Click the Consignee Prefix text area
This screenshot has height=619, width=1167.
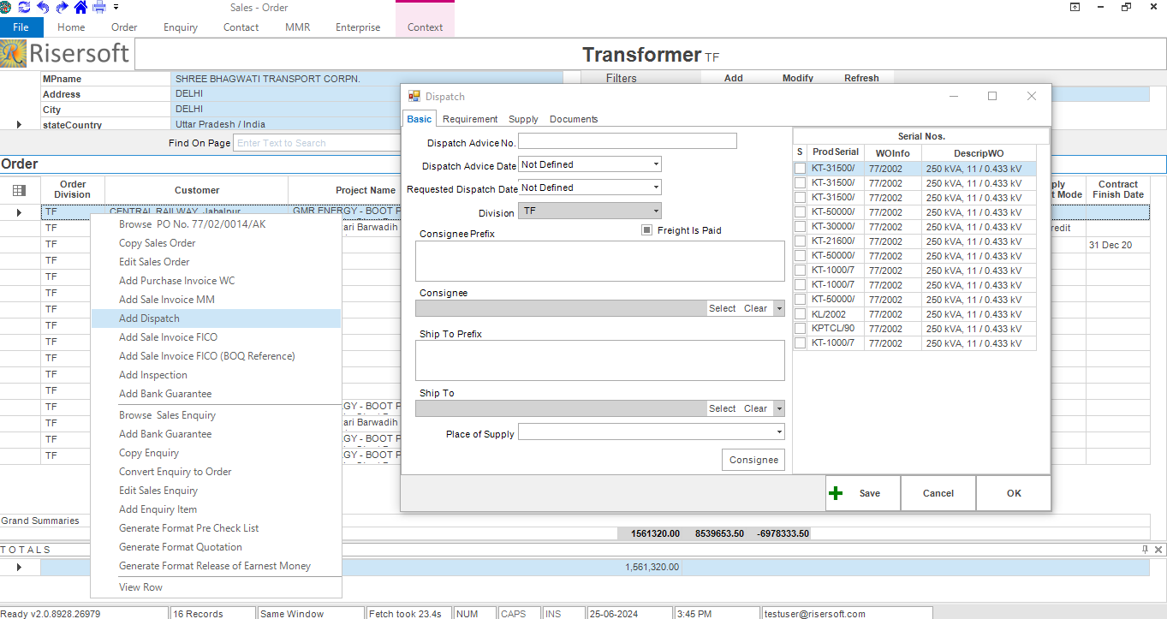(600, 261)
